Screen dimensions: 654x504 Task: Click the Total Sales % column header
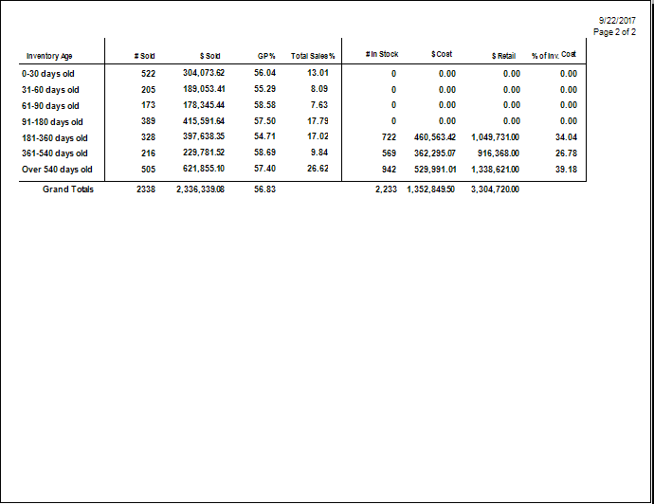click(313, 56)
